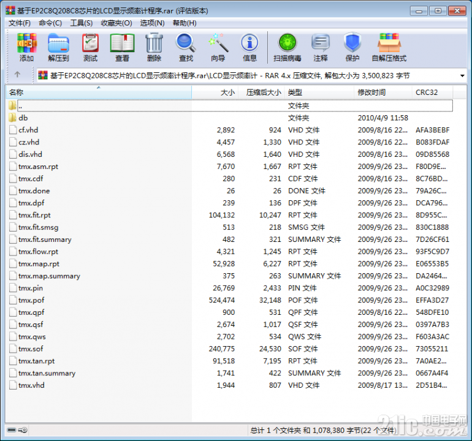Select file tmx.qsf
This screenshot has width=472, height=441.
point(31,324)
